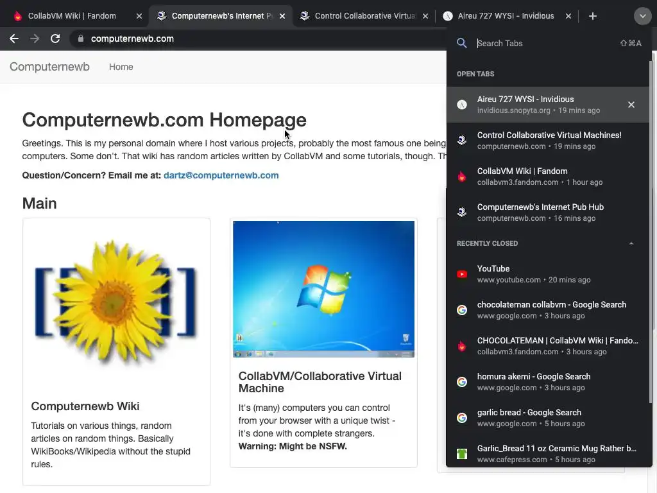
Task: Click computer favicon beside Computernewb's Internet Pub Hub
Action: point(462,212)
